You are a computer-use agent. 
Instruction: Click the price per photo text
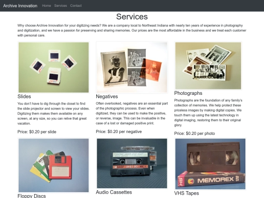pyautogui.click(x=195, y=133)
